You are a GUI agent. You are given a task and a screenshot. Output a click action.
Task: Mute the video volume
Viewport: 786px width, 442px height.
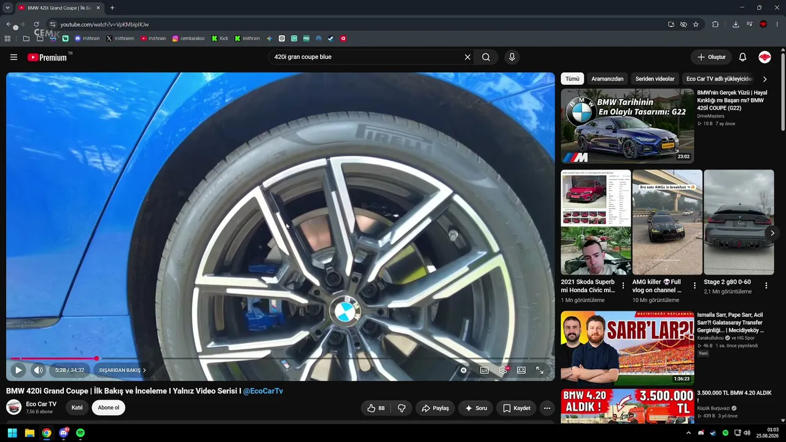[38, 370]
